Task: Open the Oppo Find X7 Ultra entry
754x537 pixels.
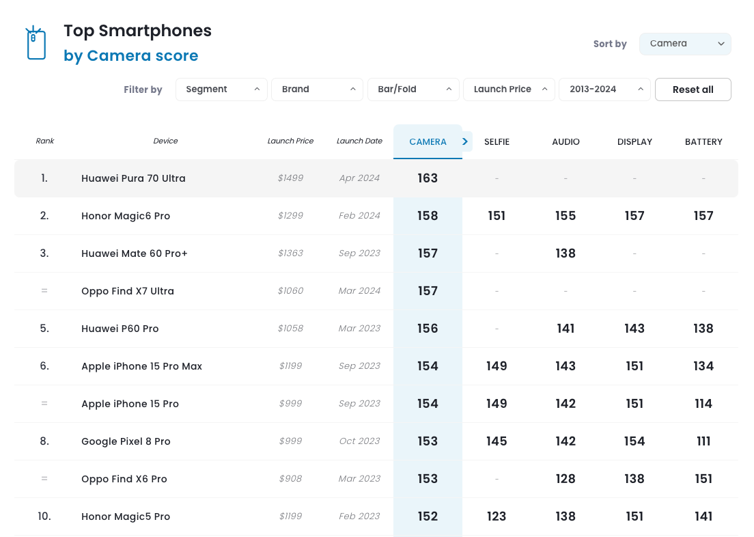Action: pyautogui.click(x=128, y=291)
